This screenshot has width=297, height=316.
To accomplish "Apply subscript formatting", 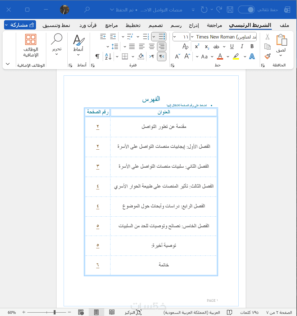I will 207,47.
